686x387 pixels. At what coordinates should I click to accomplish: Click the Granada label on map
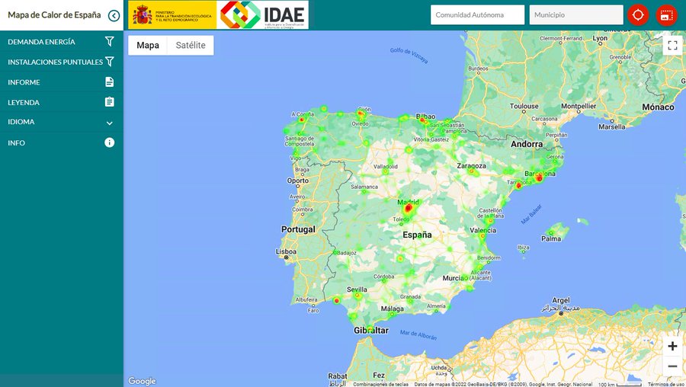point(410,296)
